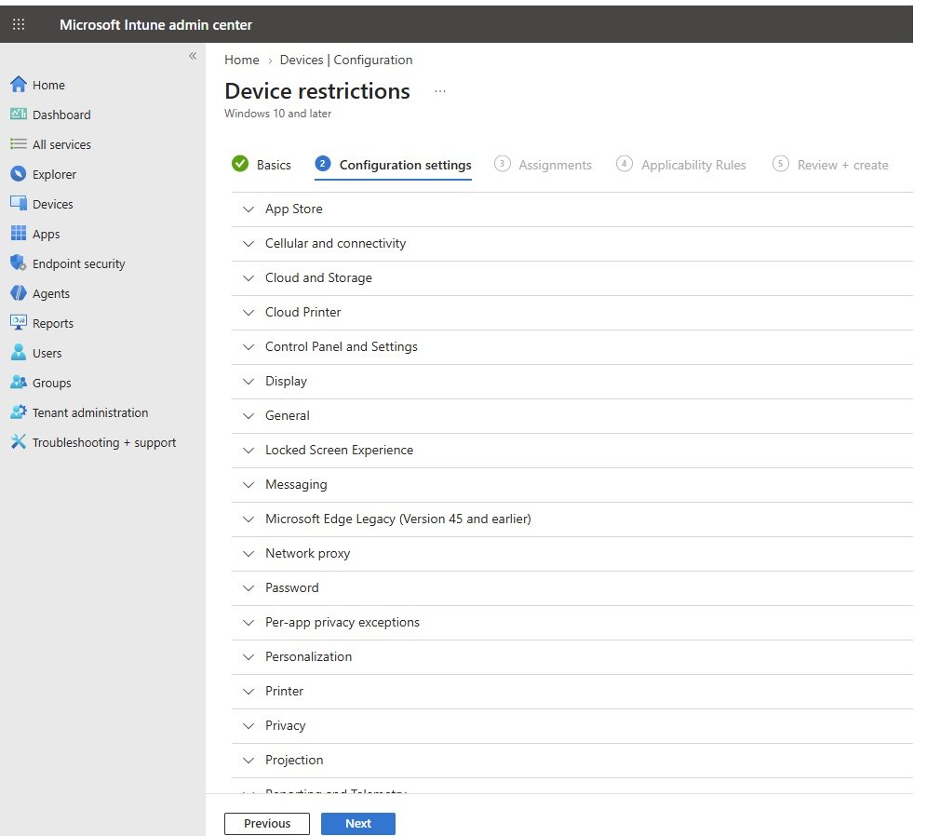
Task: Expand the Printer section
Action: [571, 691]
